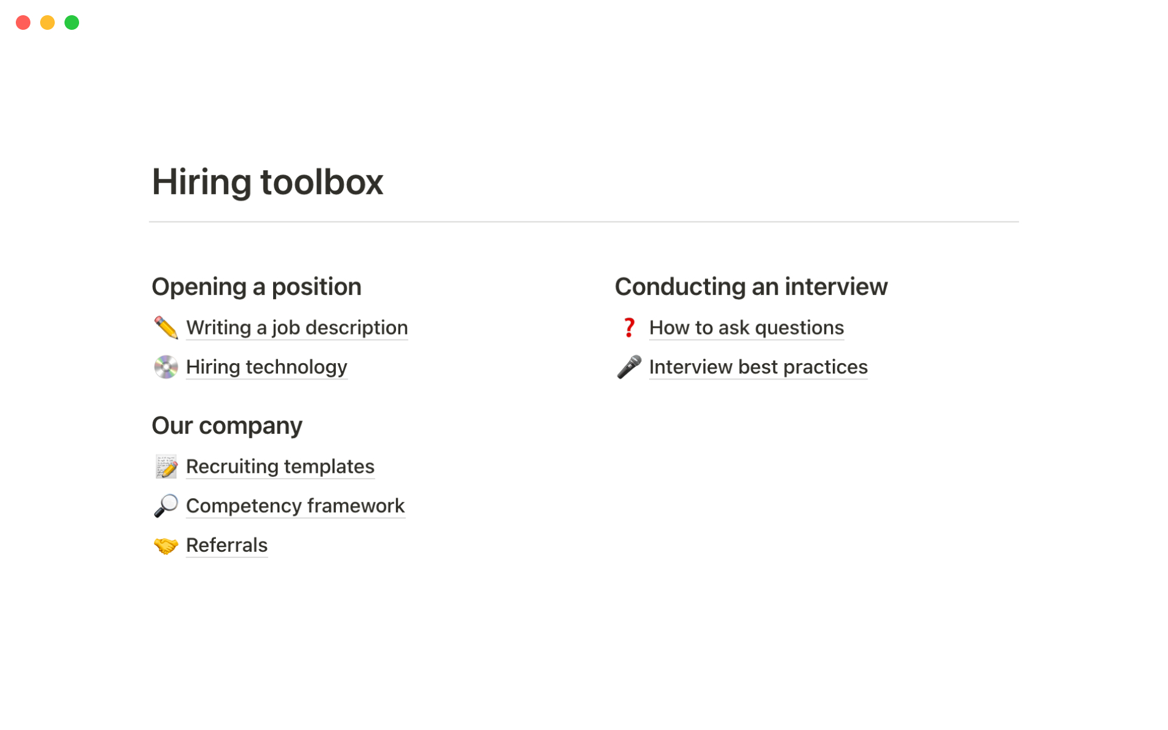Click on the Referrals menu item
The height and width of the screenshot is (730, 1168).
point(225,545)
